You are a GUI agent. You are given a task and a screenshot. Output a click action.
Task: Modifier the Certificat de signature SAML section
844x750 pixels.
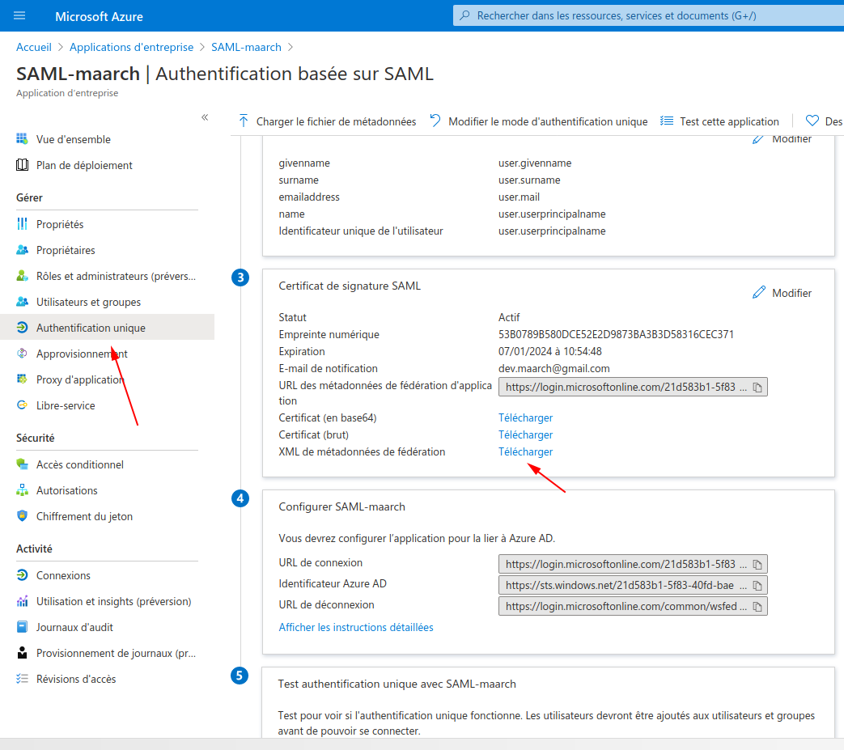[781, 292]
